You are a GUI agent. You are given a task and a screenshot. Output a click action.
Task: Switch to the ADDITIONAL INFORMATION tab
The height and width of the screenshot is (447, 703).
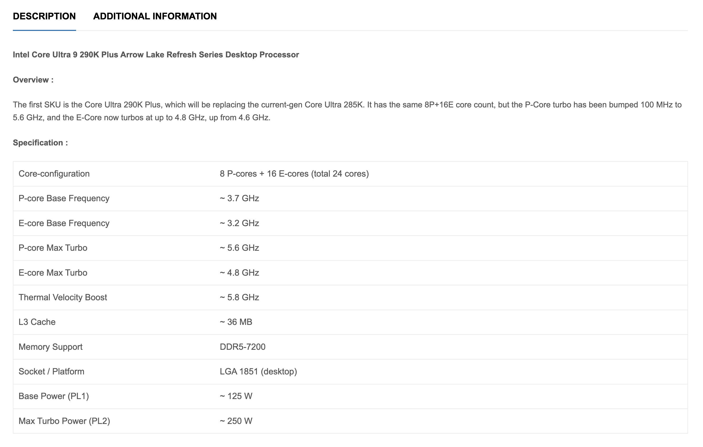(x=155, y=17)
